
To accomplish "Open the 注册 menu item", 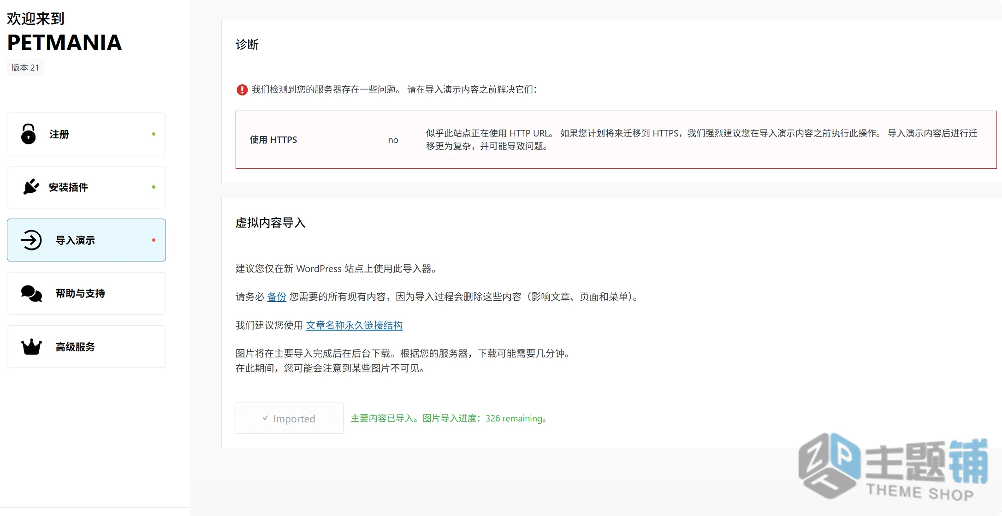I will pyautogui.click(x=86, y=134).
